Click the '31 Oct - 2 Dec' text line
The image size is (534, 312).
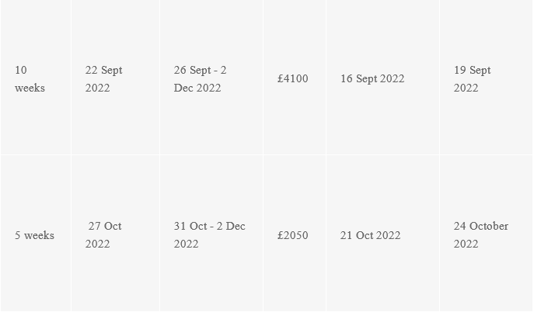point(209,226)
